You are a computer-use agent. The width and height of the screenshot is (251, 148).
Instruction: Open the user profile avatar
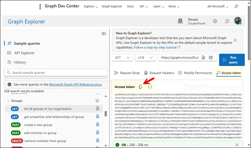pos(238,21)
